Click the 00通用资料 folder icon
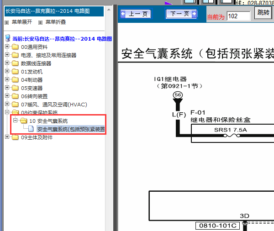This screenshot has height=231, width=274. pos(15,47)
